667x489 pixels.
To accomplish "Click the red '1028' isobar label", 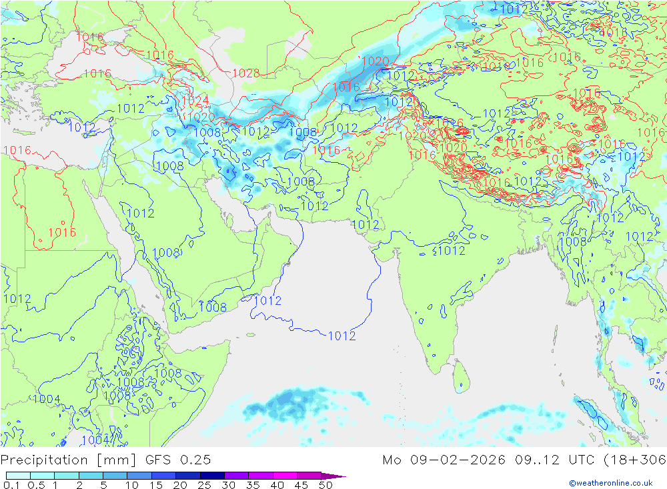I will point(246,73).
